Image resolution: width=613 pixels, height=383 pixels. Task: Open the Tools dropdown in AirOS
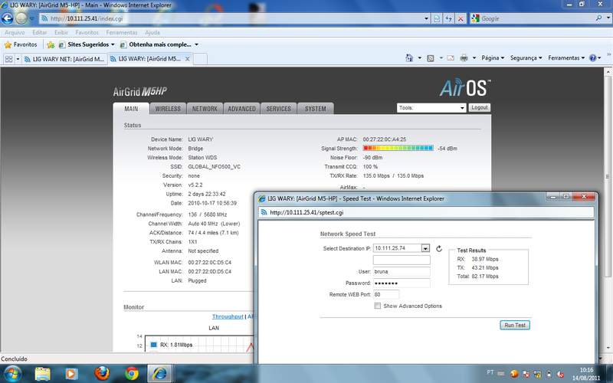431,108
